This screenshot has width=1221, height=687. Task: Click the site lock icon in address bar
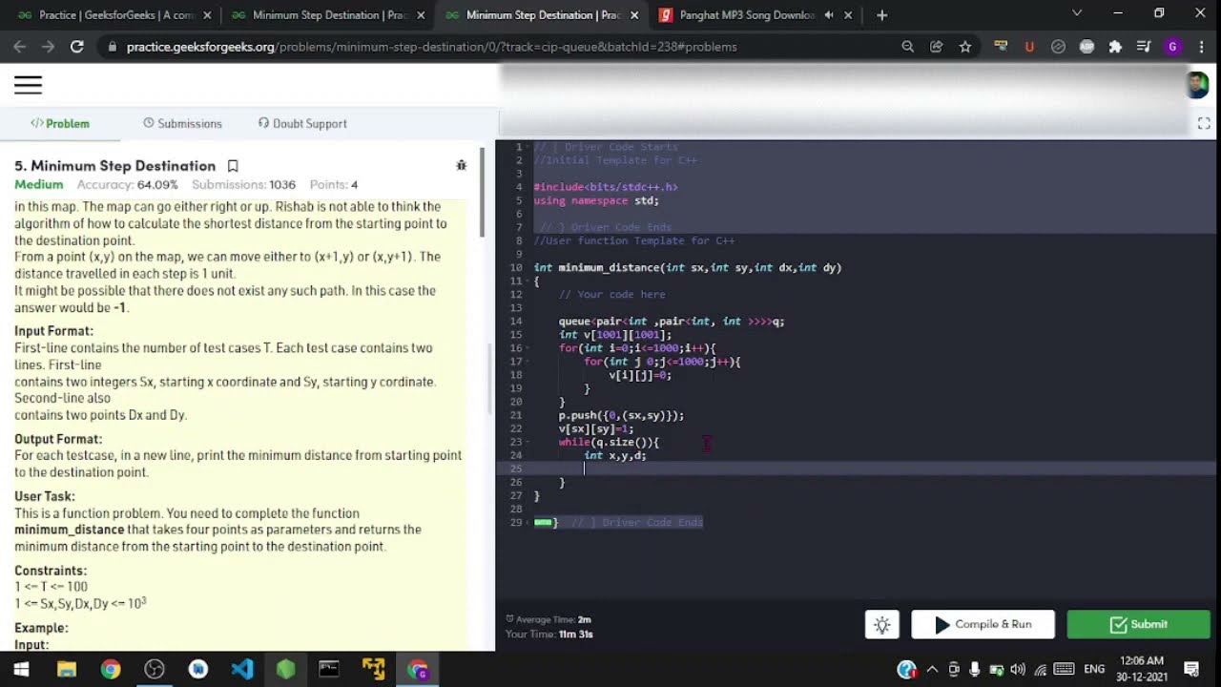point(113,46)
